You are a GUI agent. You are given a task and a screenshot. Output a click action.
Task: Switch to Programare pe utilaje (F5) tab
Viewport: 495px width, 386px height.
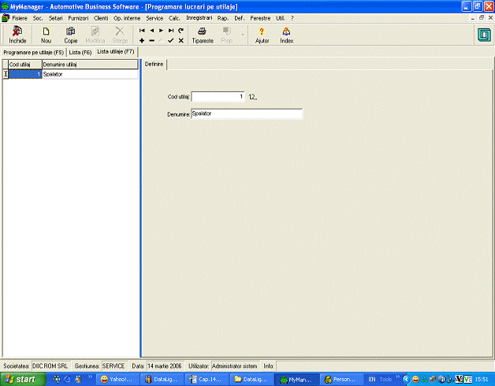click(33, 52)
